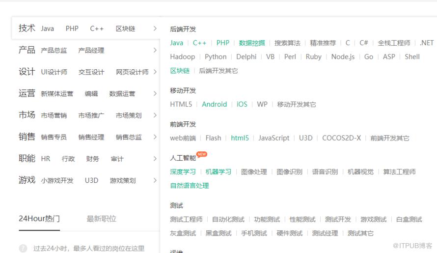Expand the 运营 category chevron arrow
The image size is (437, 253).
(155, 94)
